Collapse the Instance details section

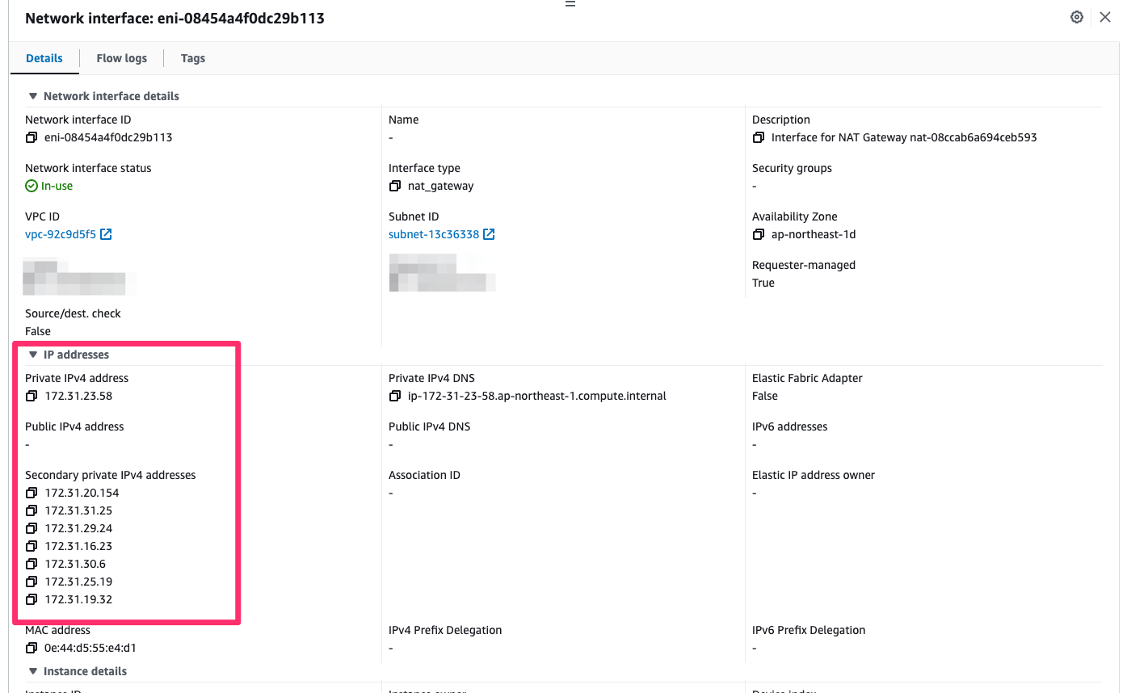(32, 671)
